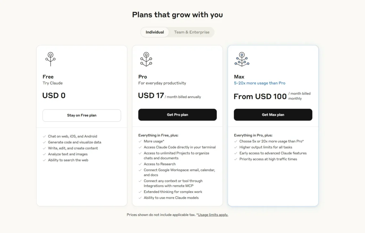Open the '5-20x more usage than Pro' link

[x=260, y=83]
